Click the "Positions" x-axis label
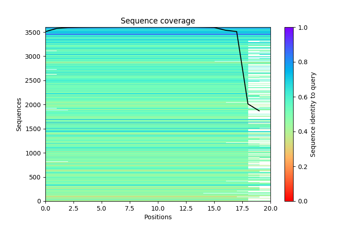 (157, 217)
